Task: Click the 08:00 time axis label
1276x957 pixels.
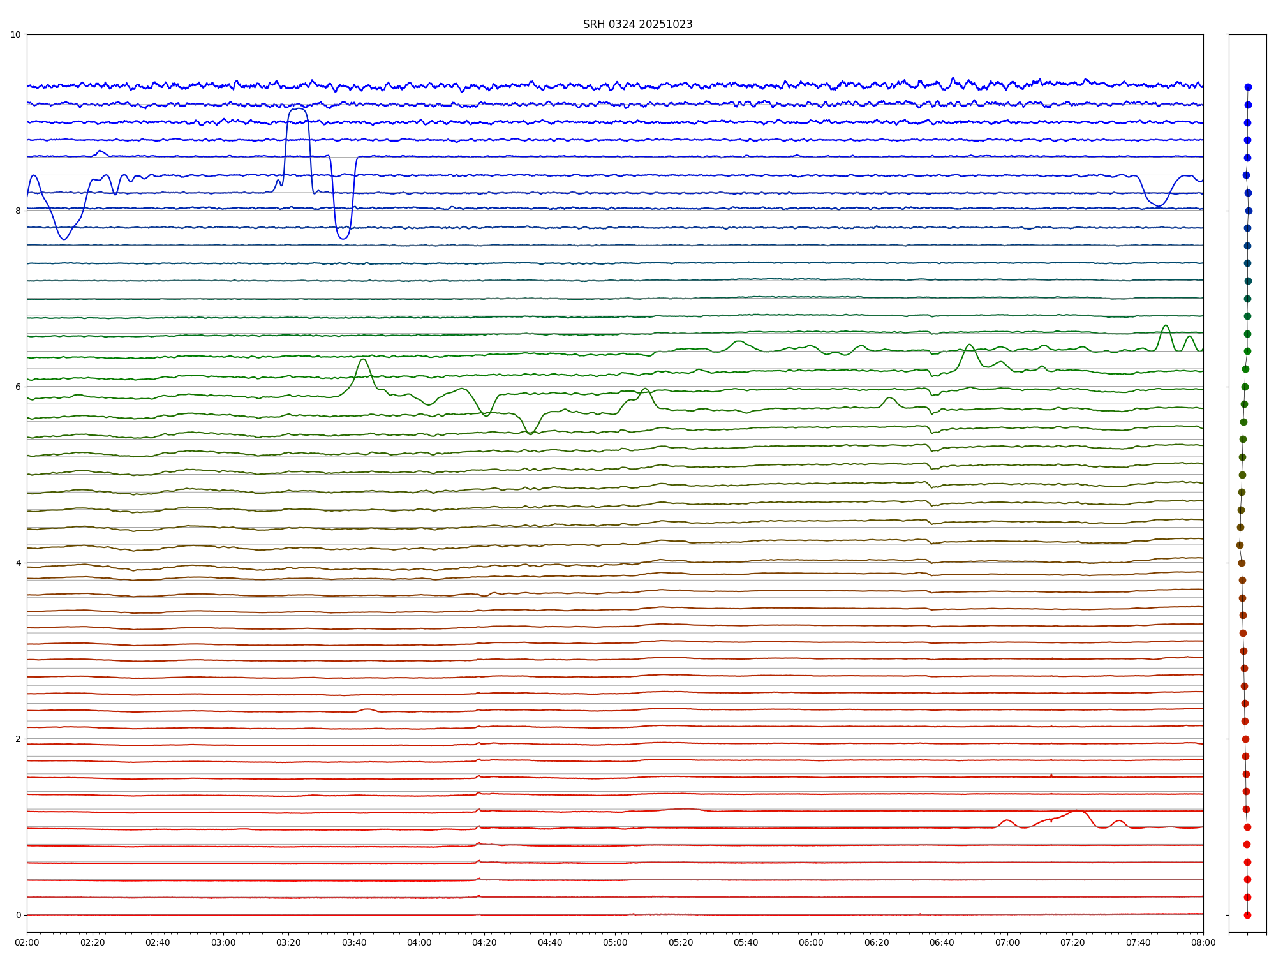Action: click(x=1203, y=942)
